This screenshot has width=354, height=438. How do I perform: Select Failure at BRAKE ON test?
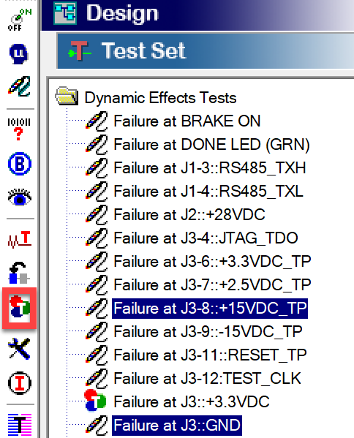[187, 121]
